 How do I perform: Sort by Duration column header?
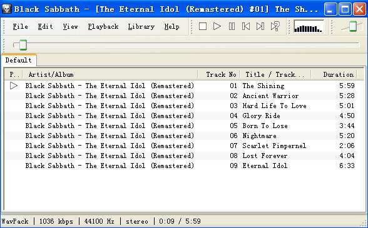334,74
